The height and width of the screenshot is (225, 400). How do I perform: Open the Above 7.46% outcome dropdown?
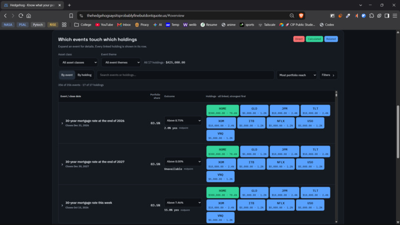pos(183,203)
